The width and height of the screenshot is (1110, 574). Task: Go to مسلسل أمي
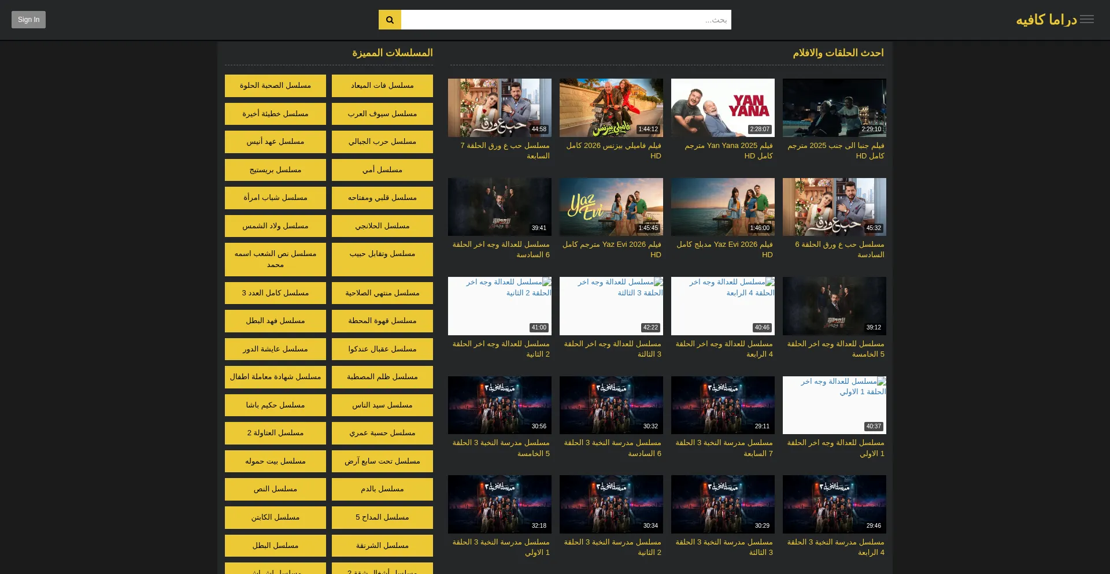[x=382, y=170]
